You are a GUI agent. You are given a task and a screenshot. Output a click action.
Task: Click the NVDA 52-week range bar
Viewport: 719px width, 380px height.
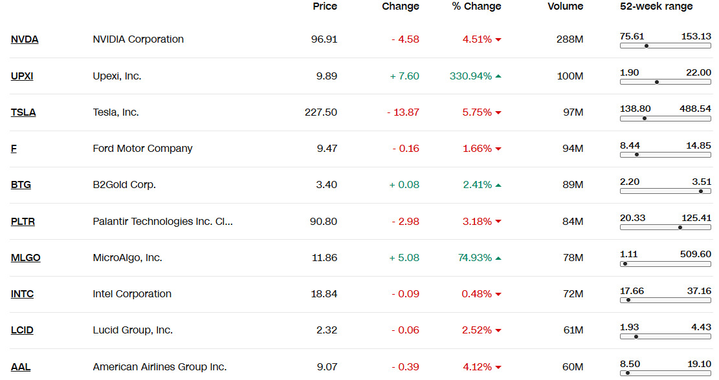665,46
